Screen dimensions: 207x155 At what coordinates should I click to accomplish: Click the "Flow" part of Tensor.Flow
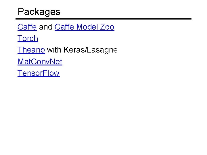51,73
